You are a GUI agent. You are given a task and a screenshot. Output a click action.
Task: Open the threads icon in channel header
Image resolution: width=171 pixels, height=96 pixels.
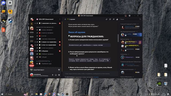[x=106, y=19]
